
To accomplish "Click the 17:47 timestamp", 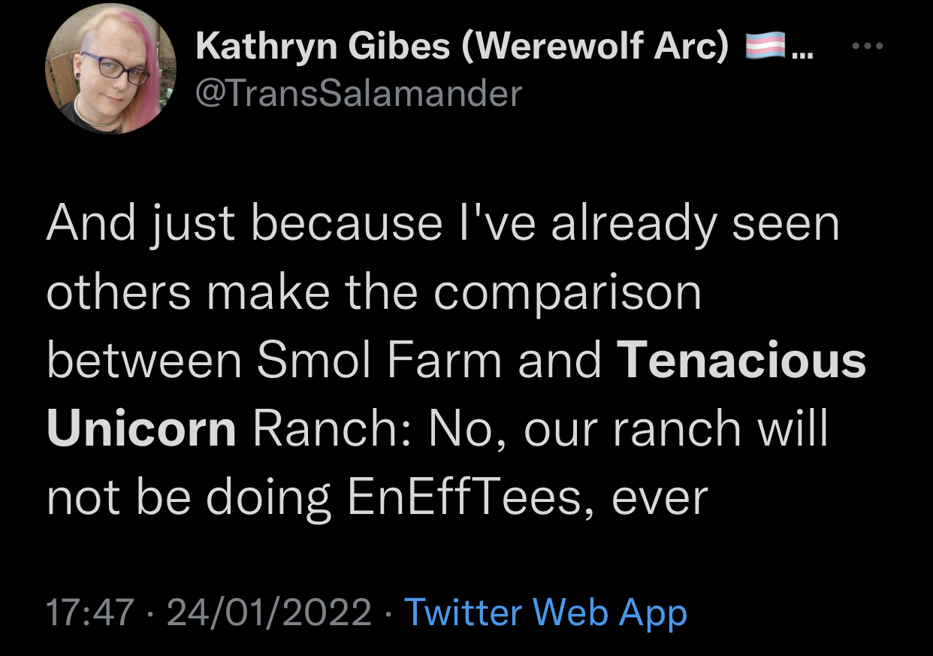I will 90,613.
